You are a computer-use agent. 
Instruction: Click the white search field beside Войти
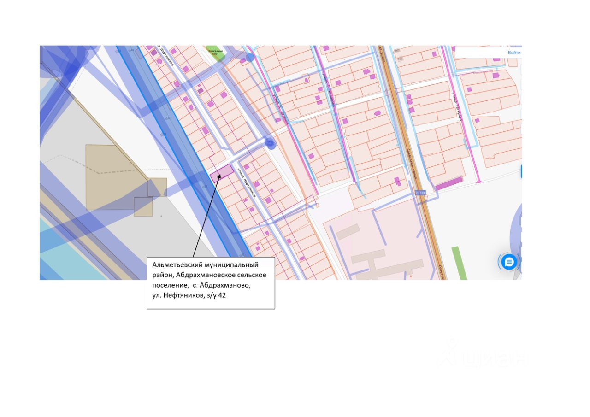(x=480, y=53)
